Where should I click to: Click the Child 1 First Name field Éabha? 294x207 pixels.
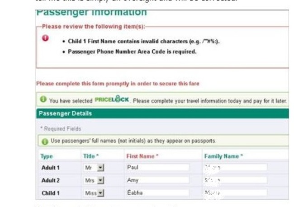tap(157, 193)
